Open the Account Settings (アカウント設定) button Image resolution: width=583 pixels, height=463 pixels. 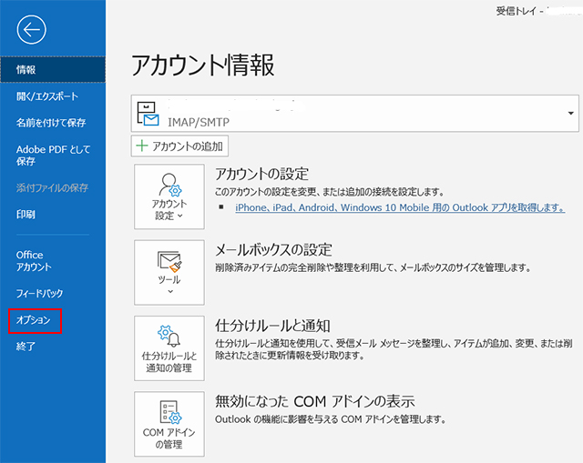pos(169,197)
